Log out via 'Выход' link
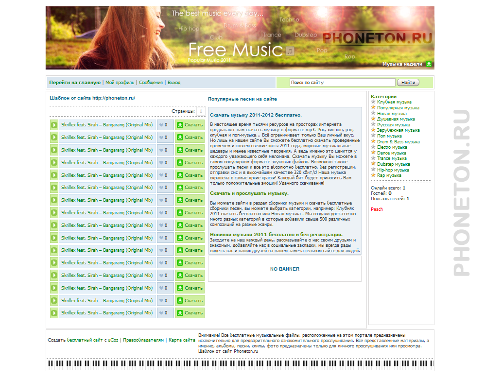485x379 pixels. [174, 83]
